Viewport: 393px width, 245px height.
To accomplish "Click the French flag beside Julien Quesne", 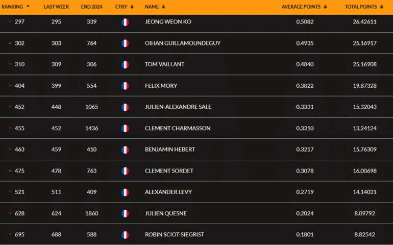I will click(x=125, y=213).
